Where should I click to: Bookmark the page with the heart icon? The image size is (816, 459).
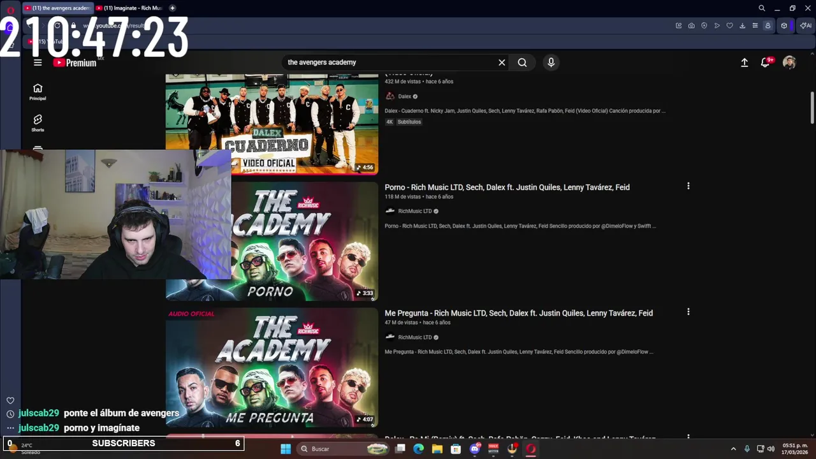pyautogui.click(x=729, y=25)
